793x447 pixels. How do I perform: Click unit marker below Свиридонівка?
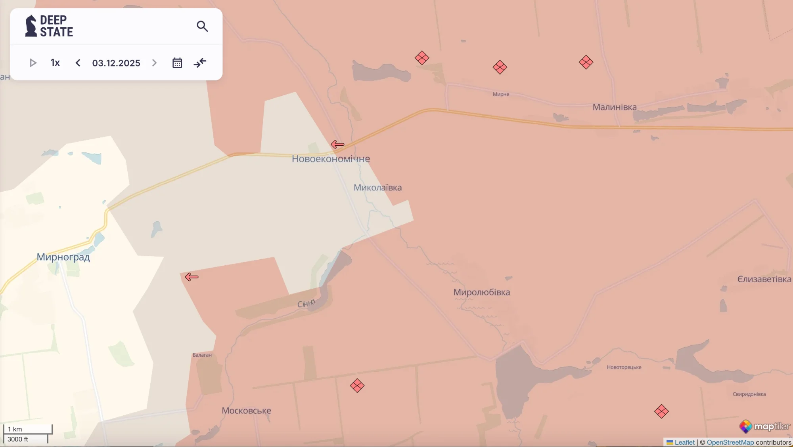[661, 411]
